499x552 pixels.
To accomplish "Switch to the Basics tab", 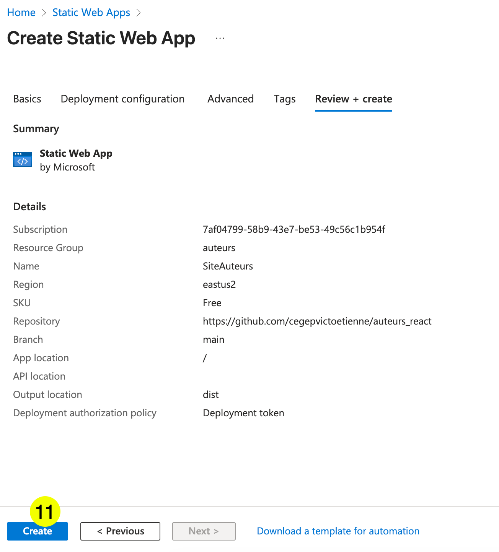I will coord(27,99).
